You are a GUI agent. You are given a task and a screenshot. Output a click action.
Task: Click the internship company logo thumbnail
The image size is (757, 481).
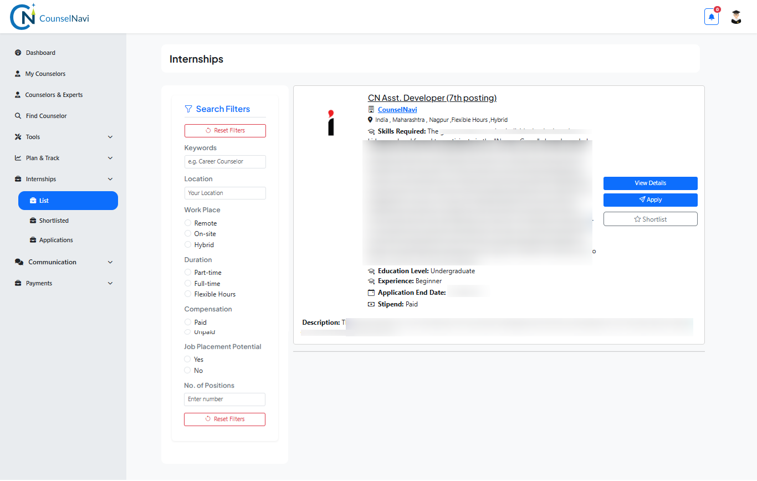pyautogui.click(x=331, y=122)
